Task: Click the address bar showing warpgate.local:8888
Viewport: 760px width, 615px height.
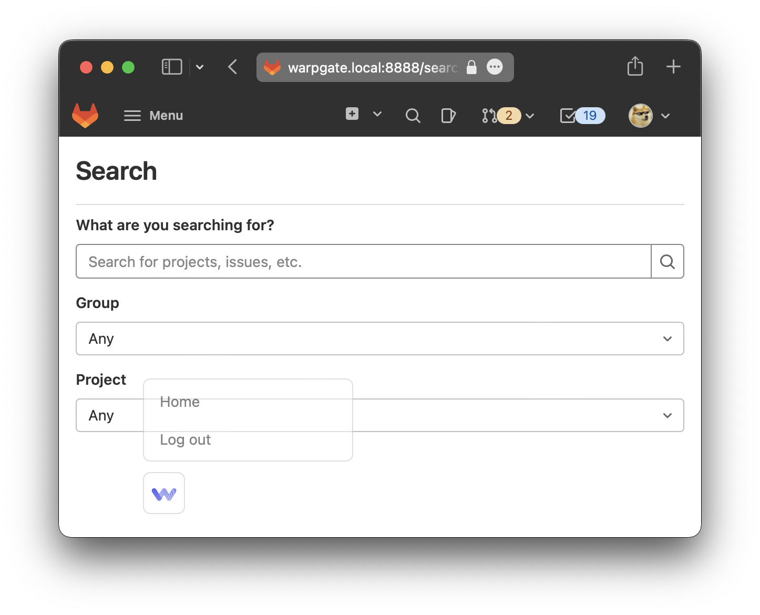Action: click(x=385, y=67)
